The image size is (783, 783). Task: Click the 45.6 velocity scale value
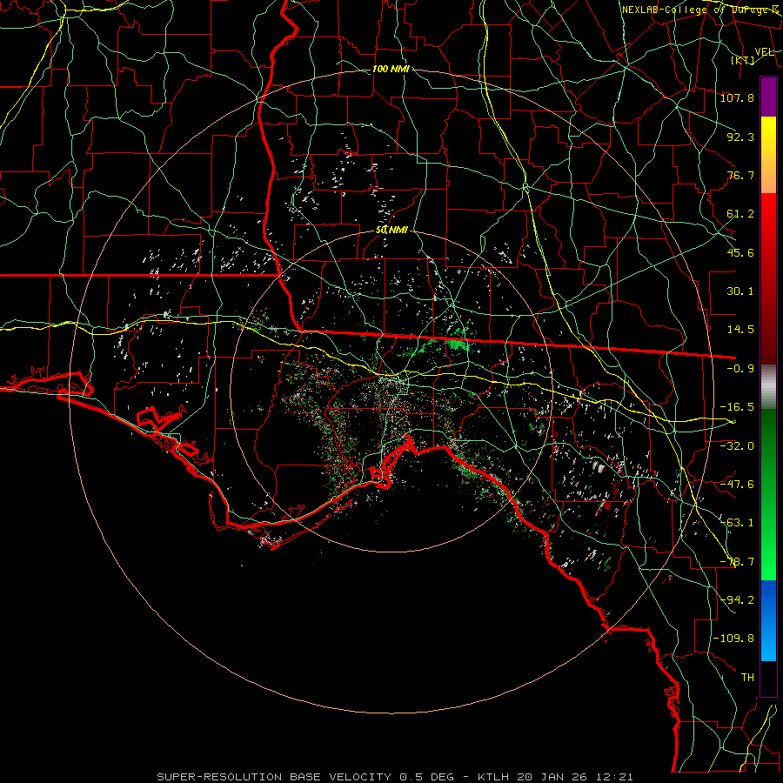[740, 252]
